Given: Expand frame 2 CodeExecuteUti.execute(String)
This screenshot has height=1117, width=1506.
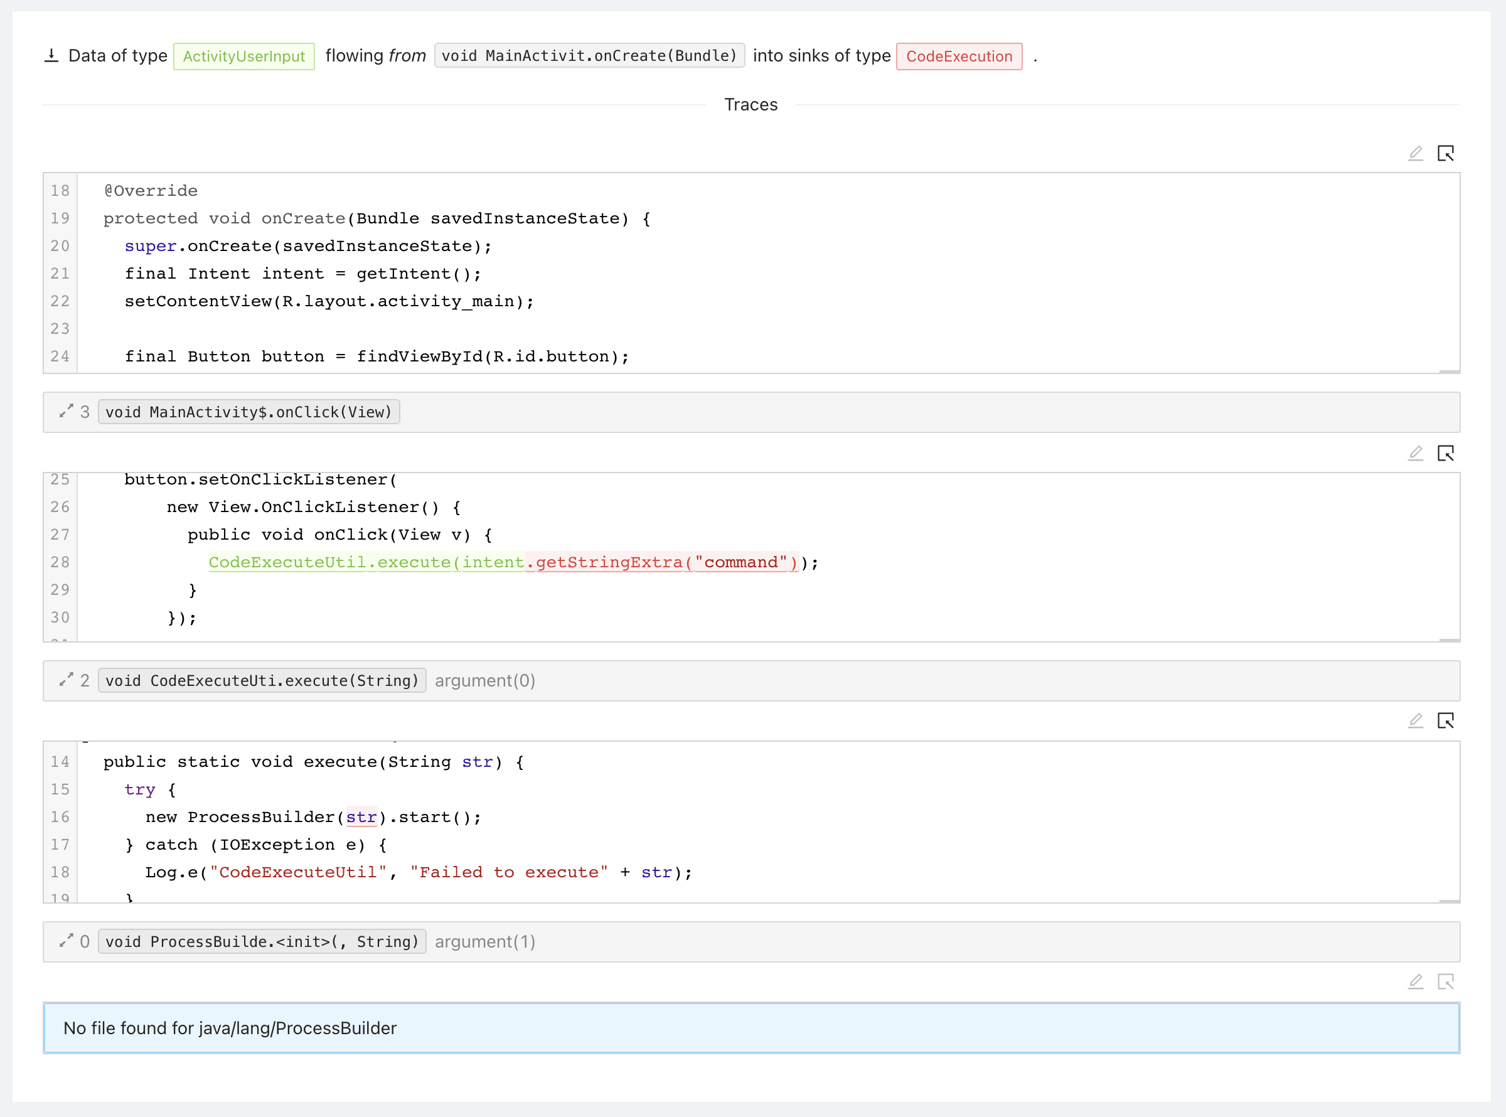Looking at the screenshot, I should [x=67, y=680].
